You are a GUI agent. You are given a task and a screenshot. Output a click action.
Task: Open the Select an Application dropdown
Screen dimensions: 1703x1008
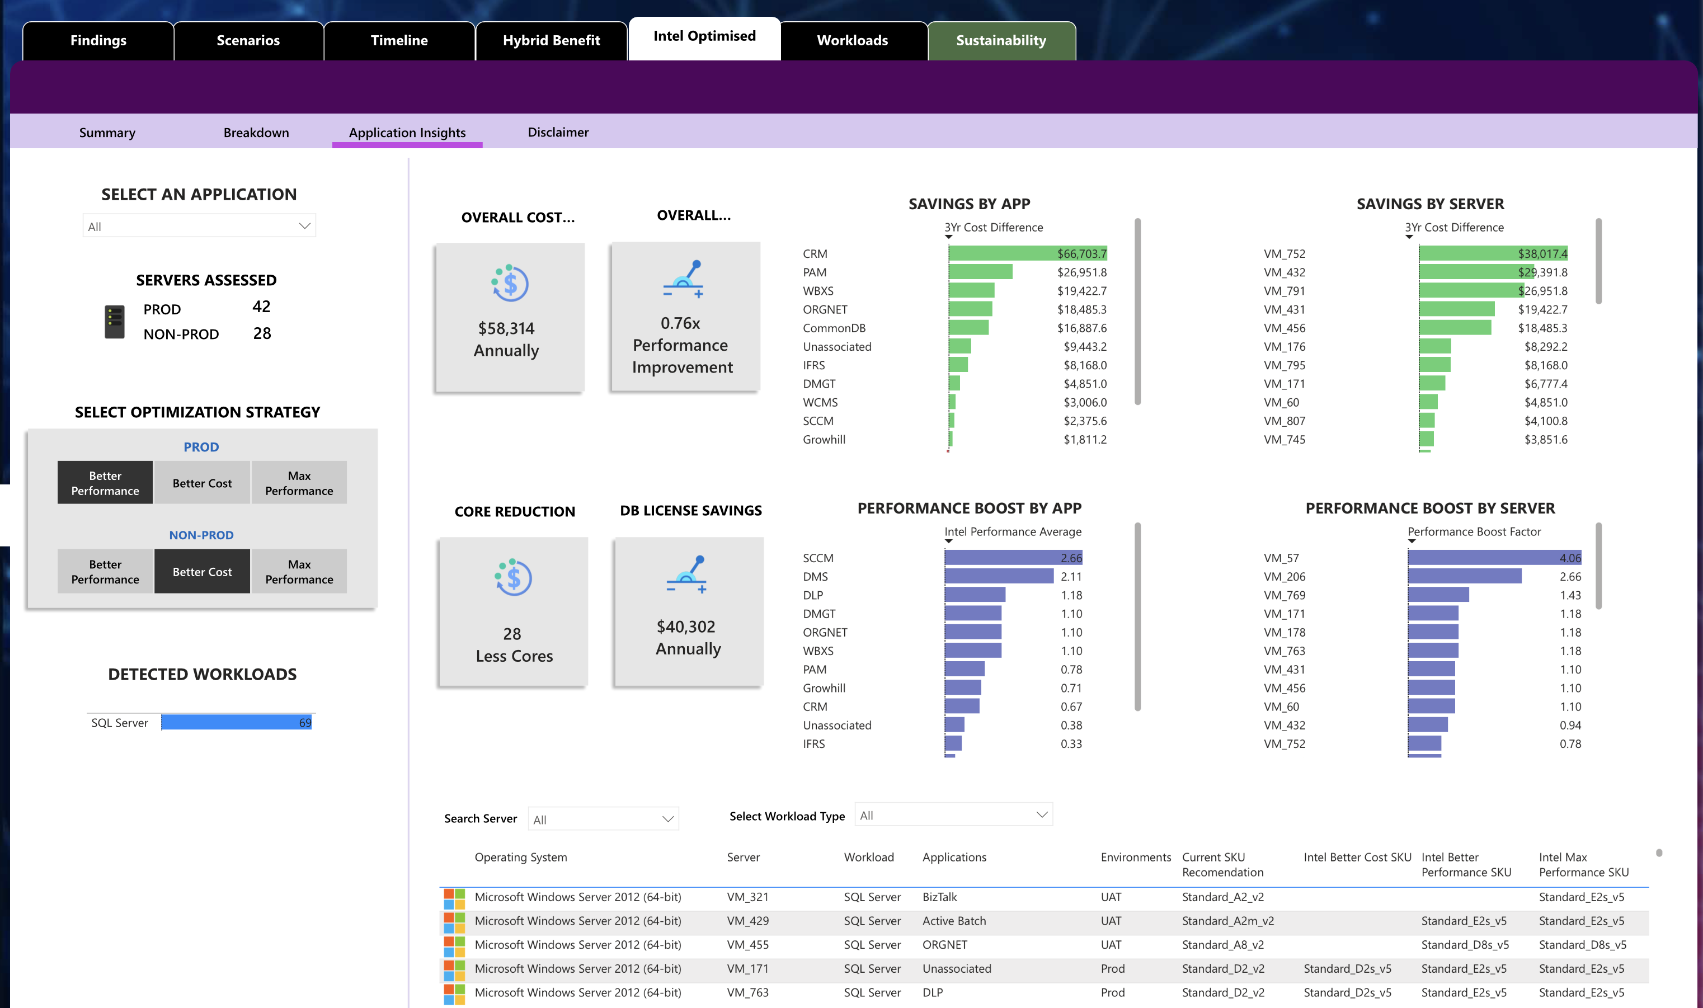(x=199, y=226)
